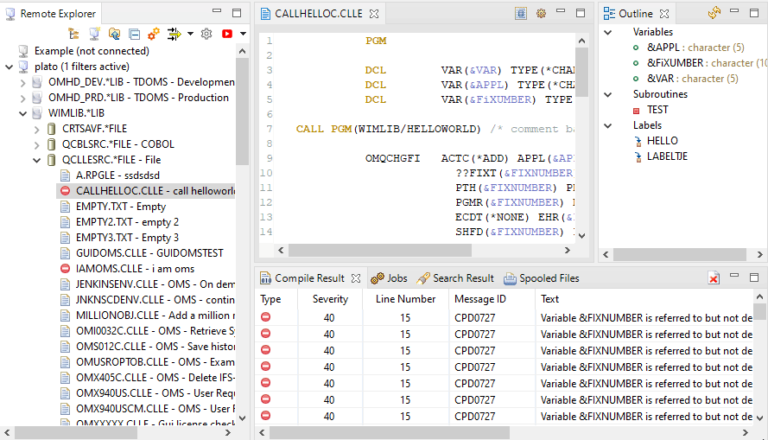This screenshot has height=440, width=768.
Task: Collapse the Labels section in Outline
Action: click(608, 125)
